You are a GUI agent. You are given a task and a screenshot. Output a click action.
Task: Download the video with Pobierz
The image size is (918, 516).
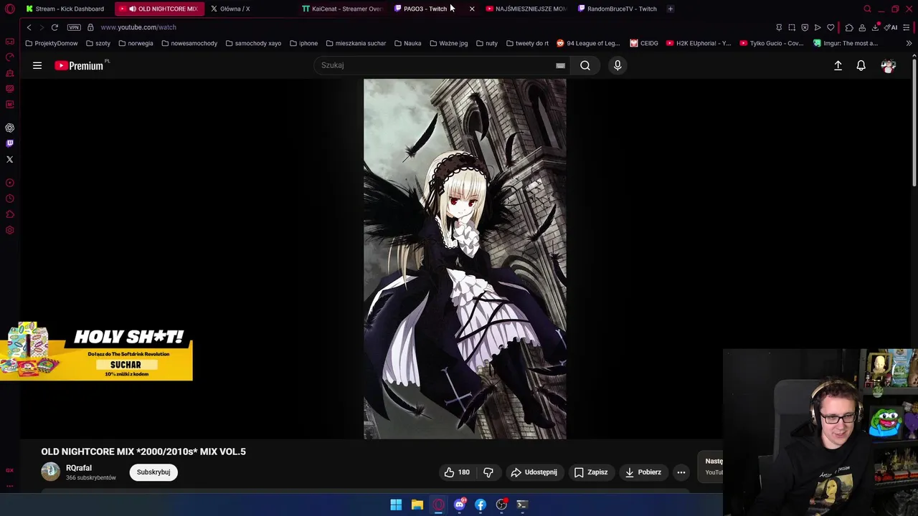point(643,472)
